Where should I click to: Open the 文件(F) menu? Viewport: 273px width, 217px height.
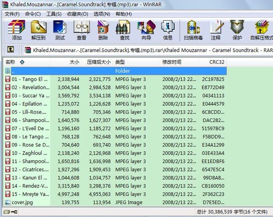12,14
